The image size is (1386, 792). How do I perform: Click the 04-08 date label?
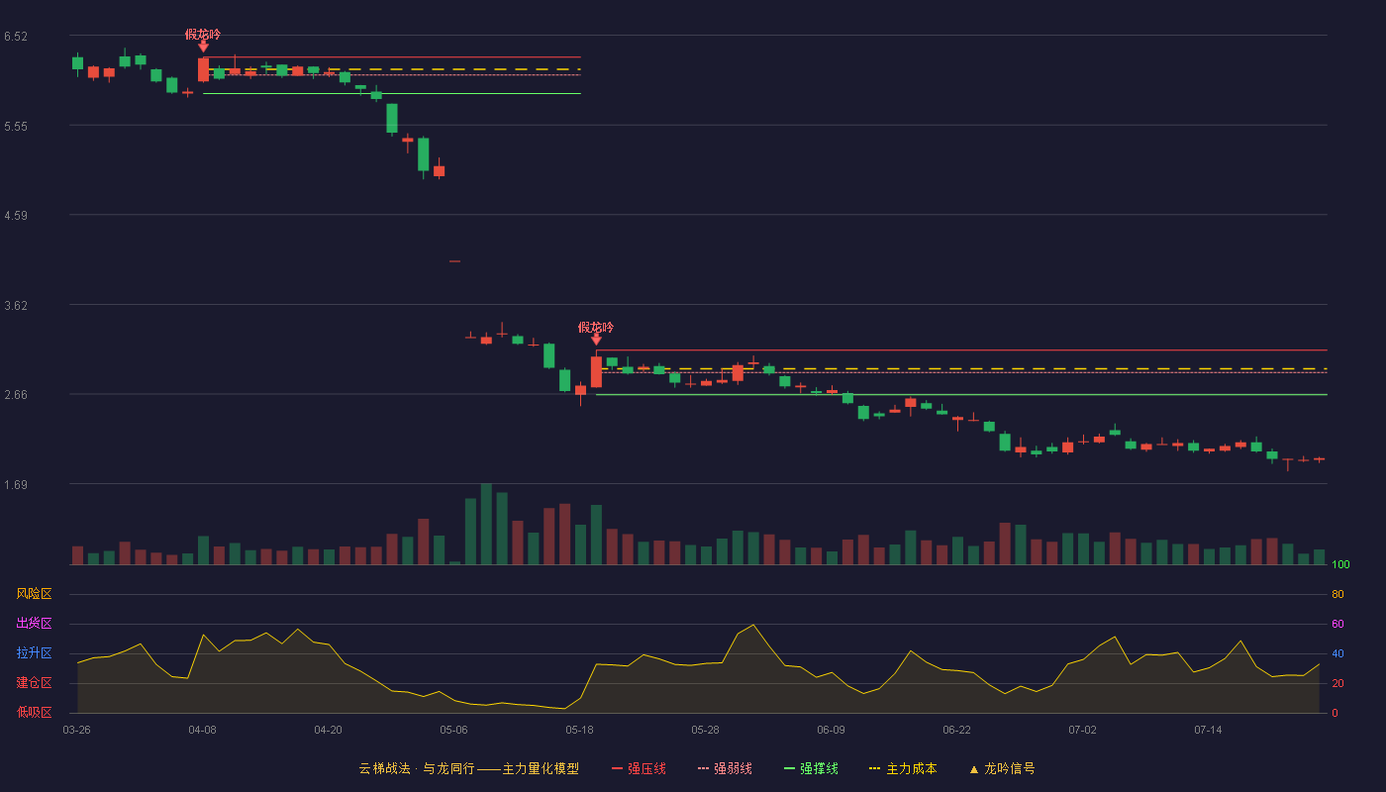[202, 730]
